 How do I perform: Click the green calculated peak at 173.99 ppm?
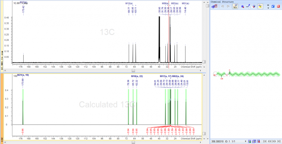23,107
